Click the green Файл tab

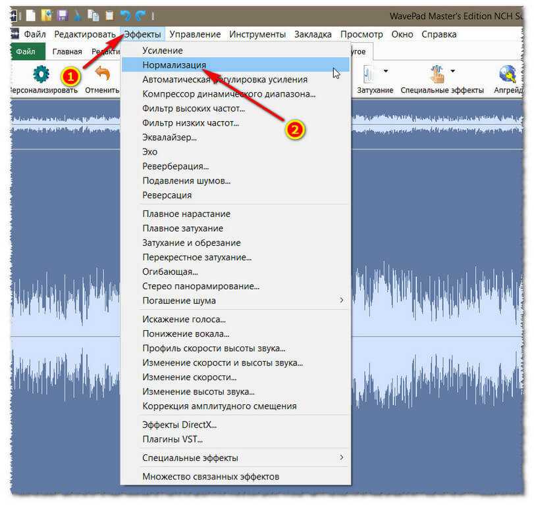26,52
